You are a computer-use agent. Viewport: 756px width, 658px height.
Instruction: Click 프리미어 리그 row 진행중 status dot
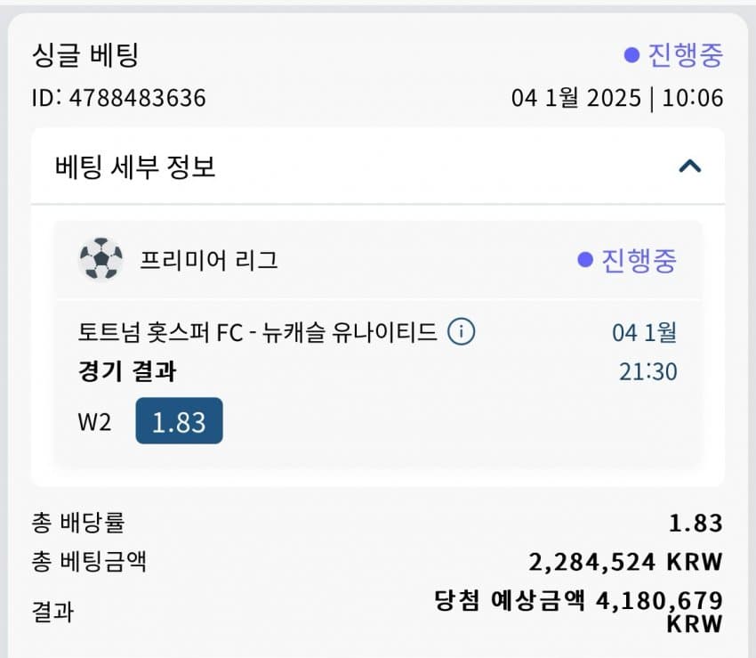pos(585,260)
